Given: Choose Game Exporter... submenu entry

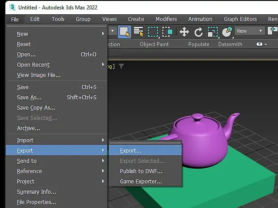Looking at the screenshot, I should [145, 182].
